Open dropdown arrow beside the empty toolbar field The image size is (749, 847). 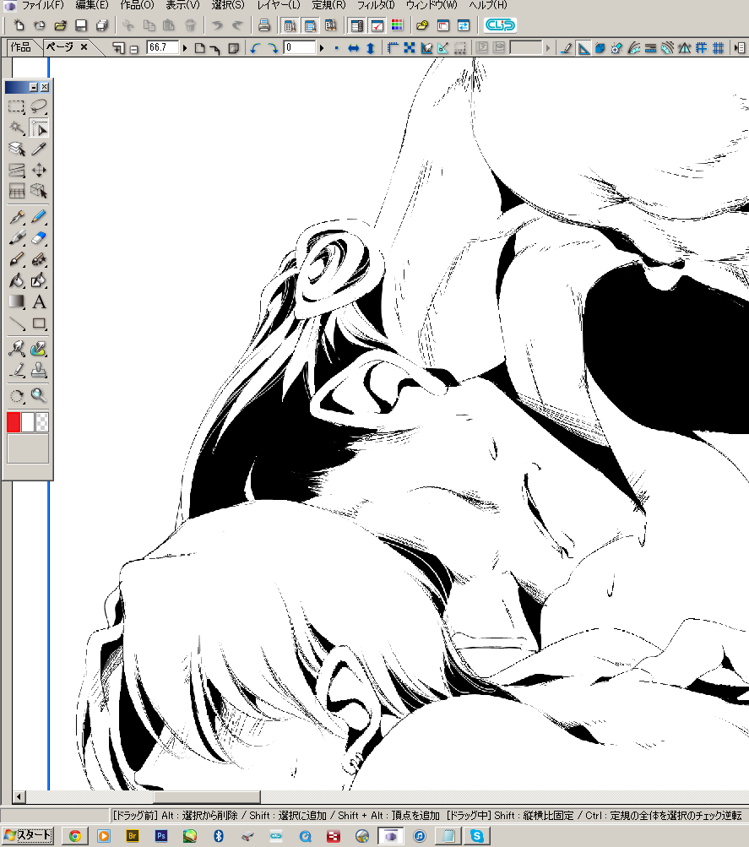pyautogui.click(x=547, y=48)
